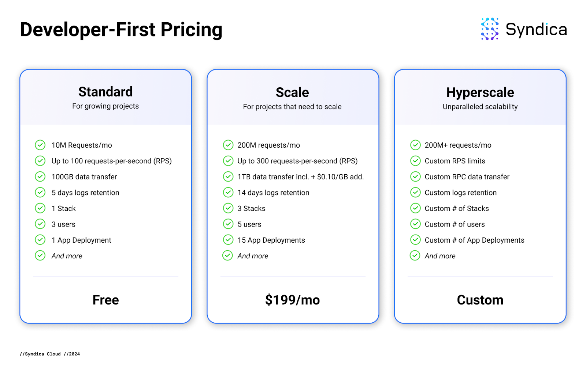Select the Scale plan heading
This screenshot has width=586, height=372.
292,92
